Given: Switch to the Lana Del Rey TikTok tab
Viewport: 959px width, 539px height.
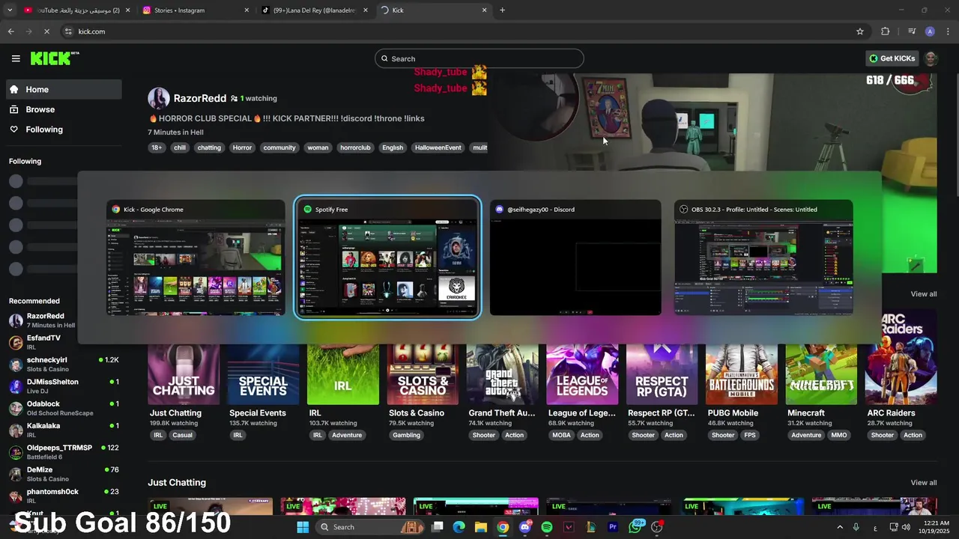Looking at the screenshot, I should (x=315, y=10).
